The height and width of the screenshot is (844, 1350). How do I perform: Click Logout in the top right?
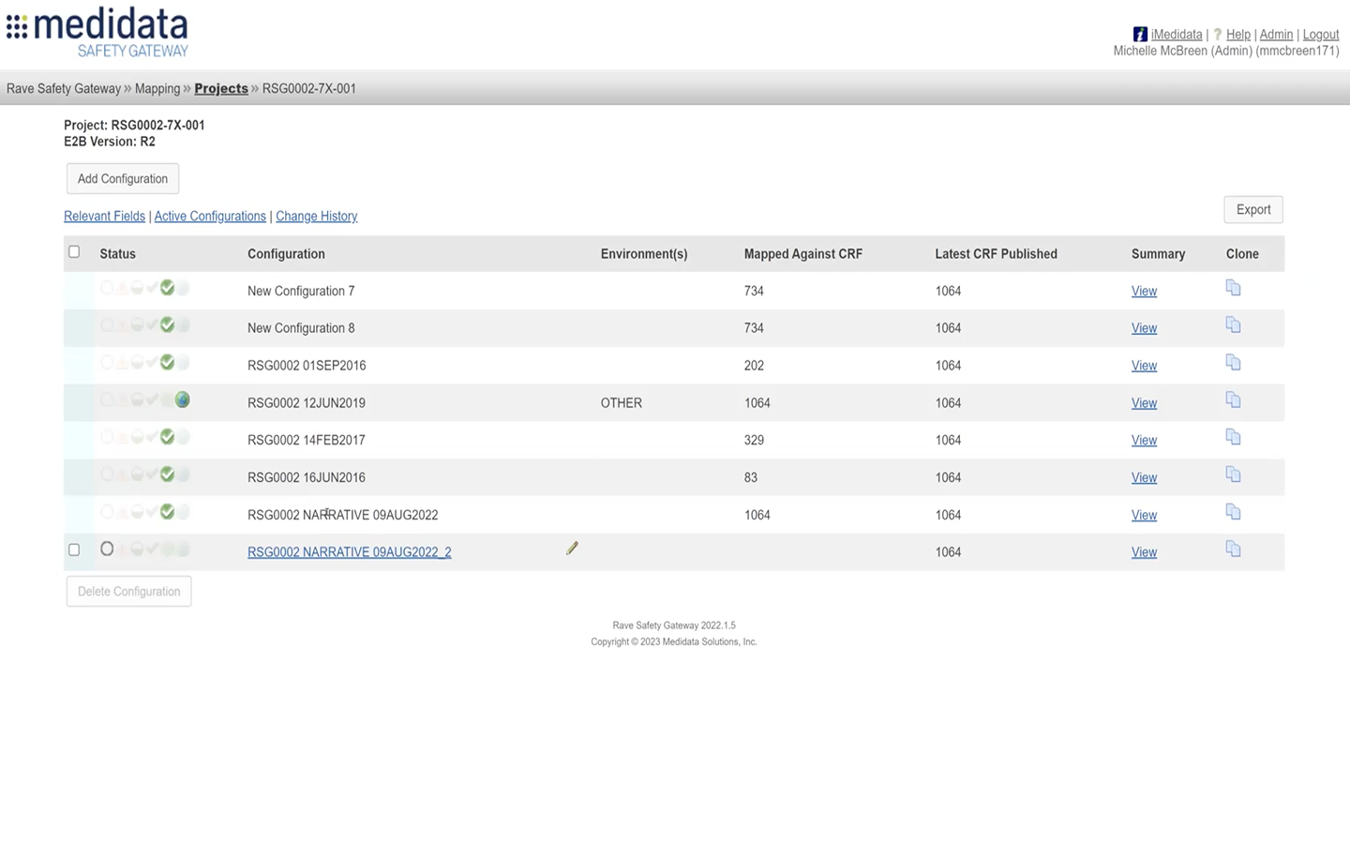(1320, 35)
